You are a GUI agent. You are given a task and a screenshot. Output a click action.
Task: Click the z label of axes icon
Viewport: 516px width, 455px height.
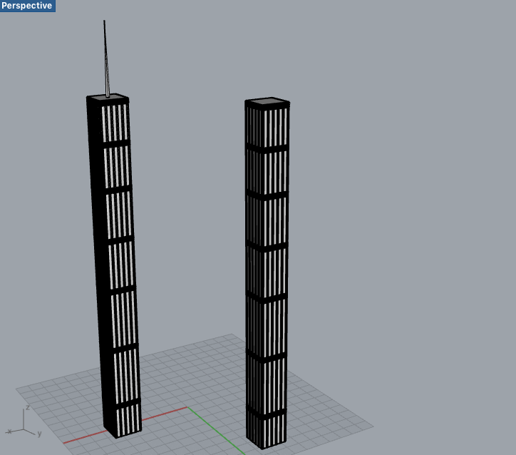(x=27, y=407)
